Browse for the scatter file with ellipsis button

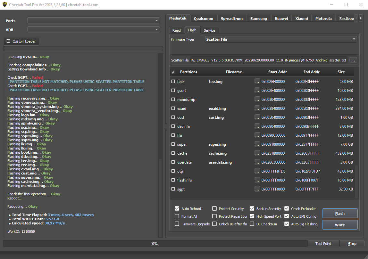(x=353, y=60)
